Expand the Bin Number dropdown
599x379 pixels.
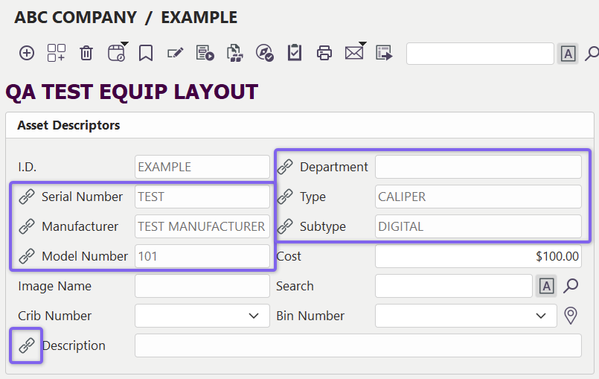click(466, 316)
